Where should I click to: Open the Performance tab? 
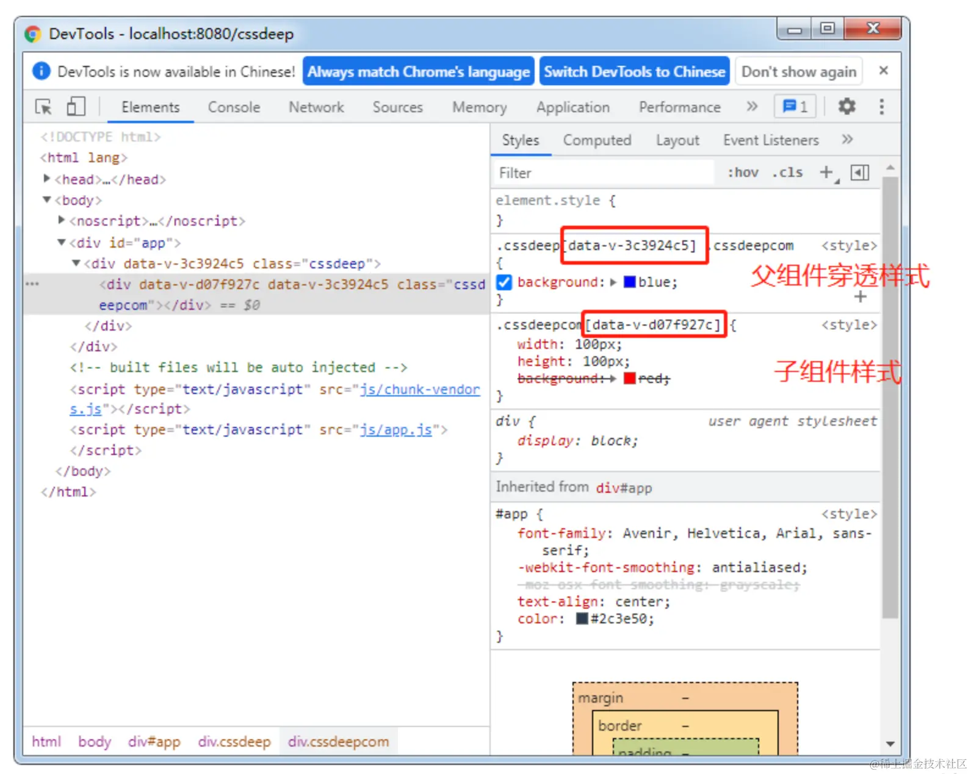tap(679, 107)
